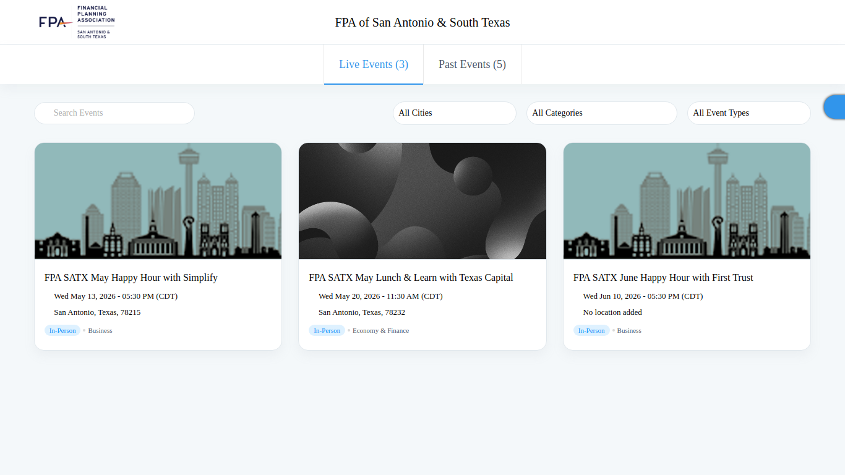The width and height of the screenshot is (845, 475).
Task: Click date Wed May 13, 2026 - 05:30 PM
Action: tap(116, 296)
